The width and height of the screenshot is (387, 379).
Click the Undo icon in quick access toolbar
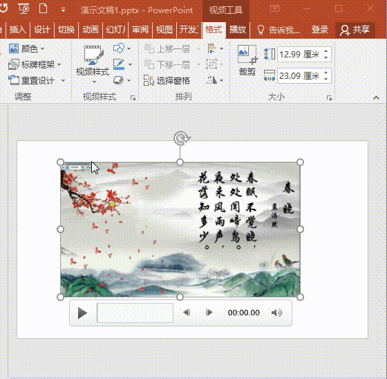point(3,9)
